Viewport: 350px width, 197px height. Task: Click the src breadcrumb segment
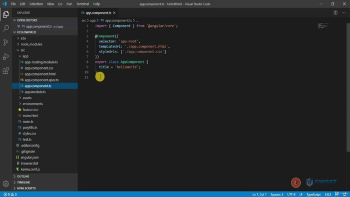coord(84,20)
